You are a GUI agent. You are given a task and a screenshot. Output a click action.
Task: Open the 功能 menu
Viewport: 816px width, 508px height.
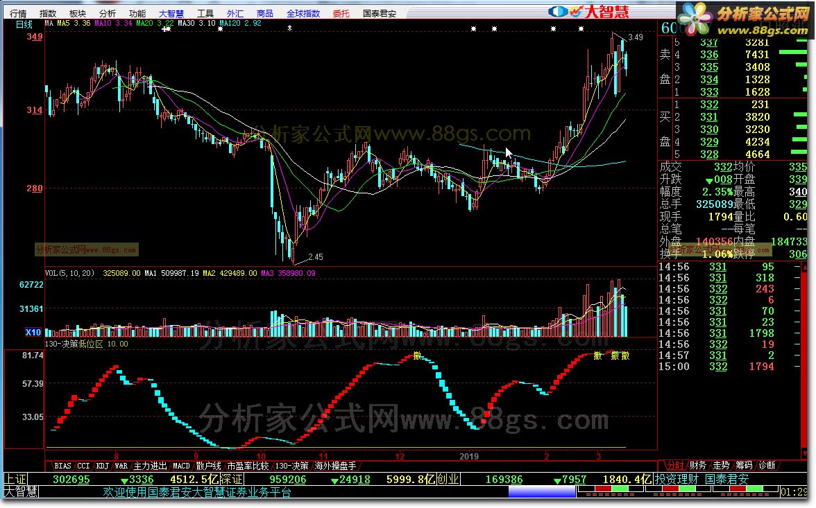pos(137,14)
